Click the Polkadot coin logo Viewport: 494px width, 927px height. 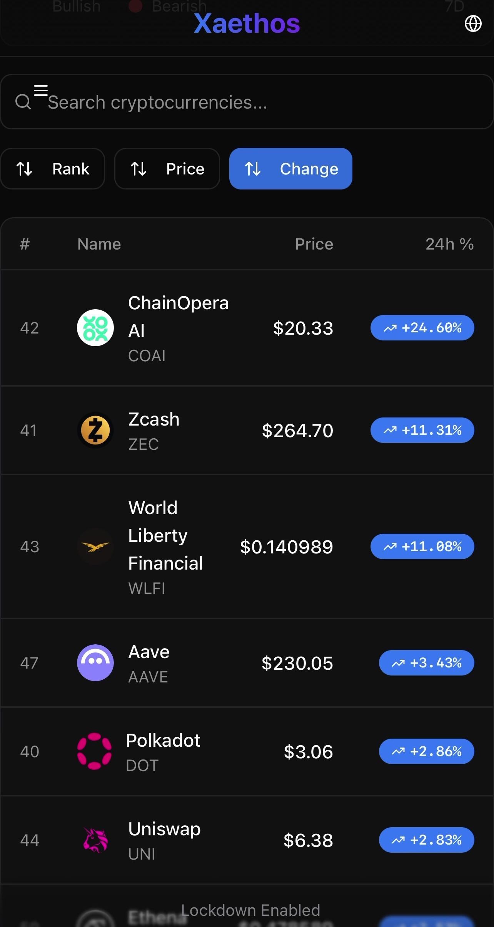click(x=95, y=751)
